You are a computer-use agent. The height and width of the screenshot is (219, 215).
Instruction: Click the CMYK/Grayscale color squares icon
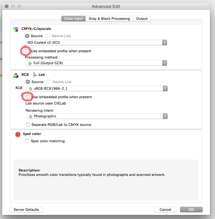coord(15,29)
